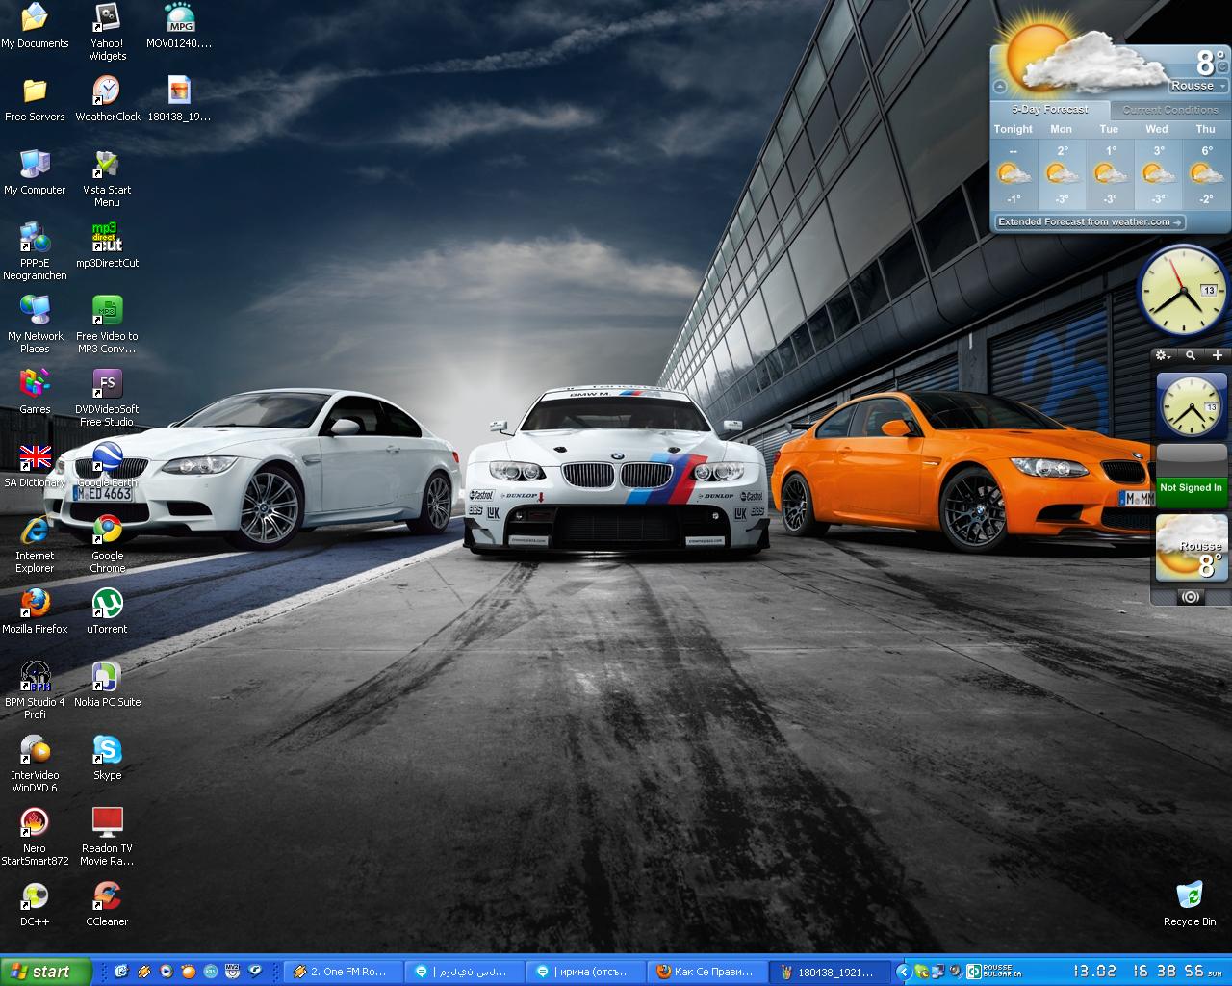Open My Network Places
Image resolution: width=1232 pixels, height=986 pixels.
[x=35, y=325]
